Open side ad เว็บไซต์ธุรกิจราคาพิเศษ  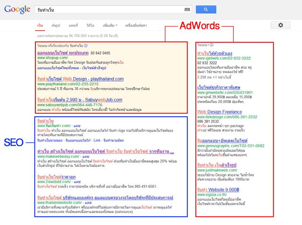pos(219,87)
